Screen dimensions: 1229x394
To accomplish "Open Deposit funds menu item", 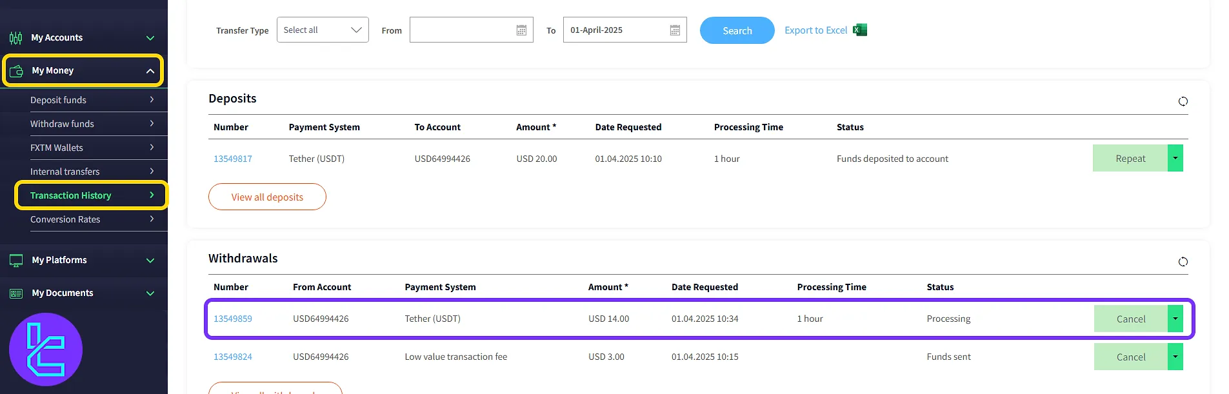I will click(x=92, y=100).
